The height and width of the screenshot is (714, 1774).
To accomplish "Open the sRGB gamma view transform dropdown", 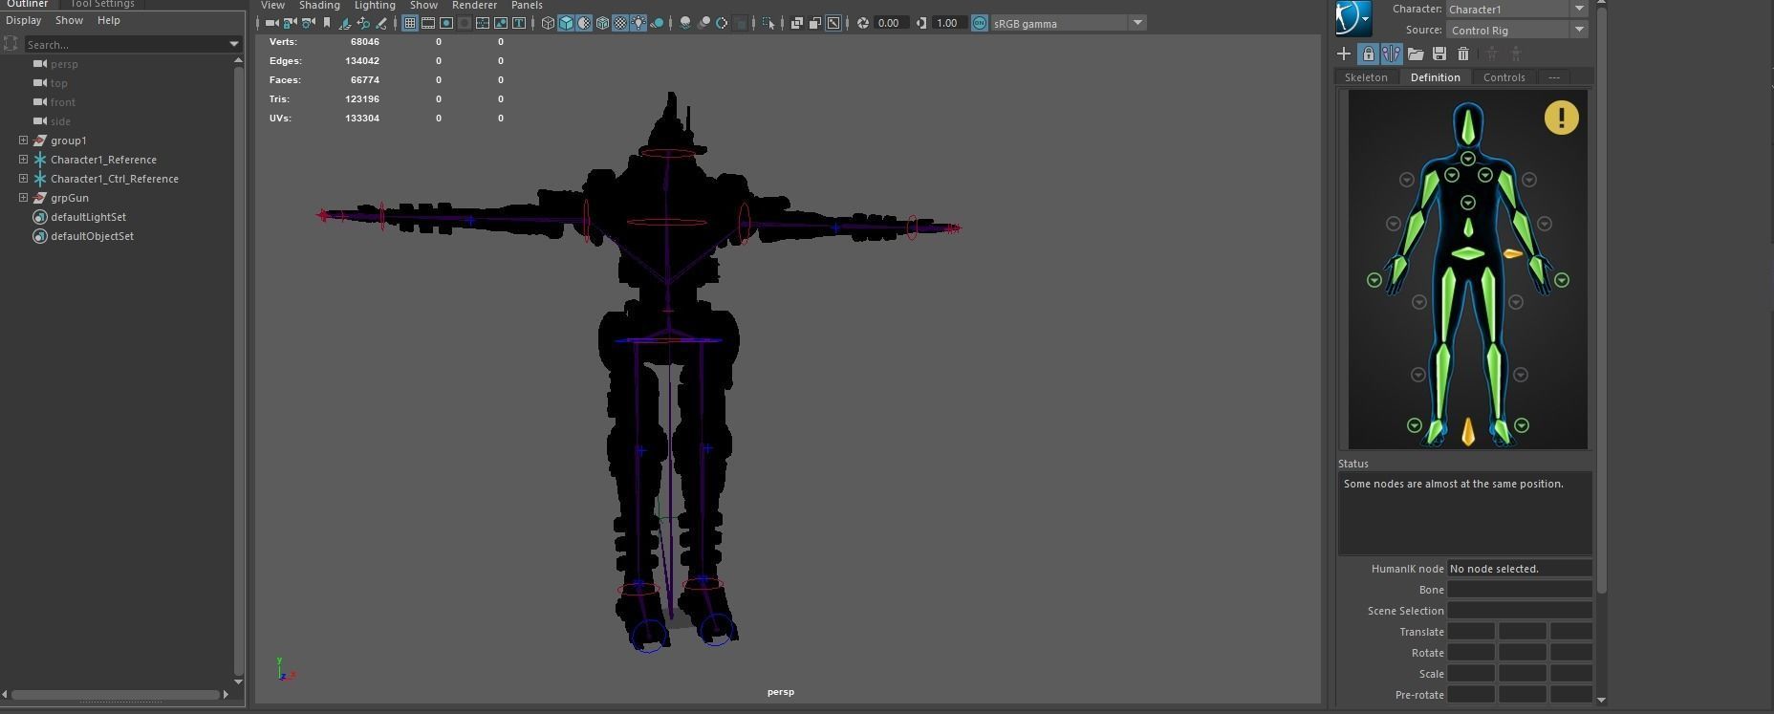I will 1137,23.
